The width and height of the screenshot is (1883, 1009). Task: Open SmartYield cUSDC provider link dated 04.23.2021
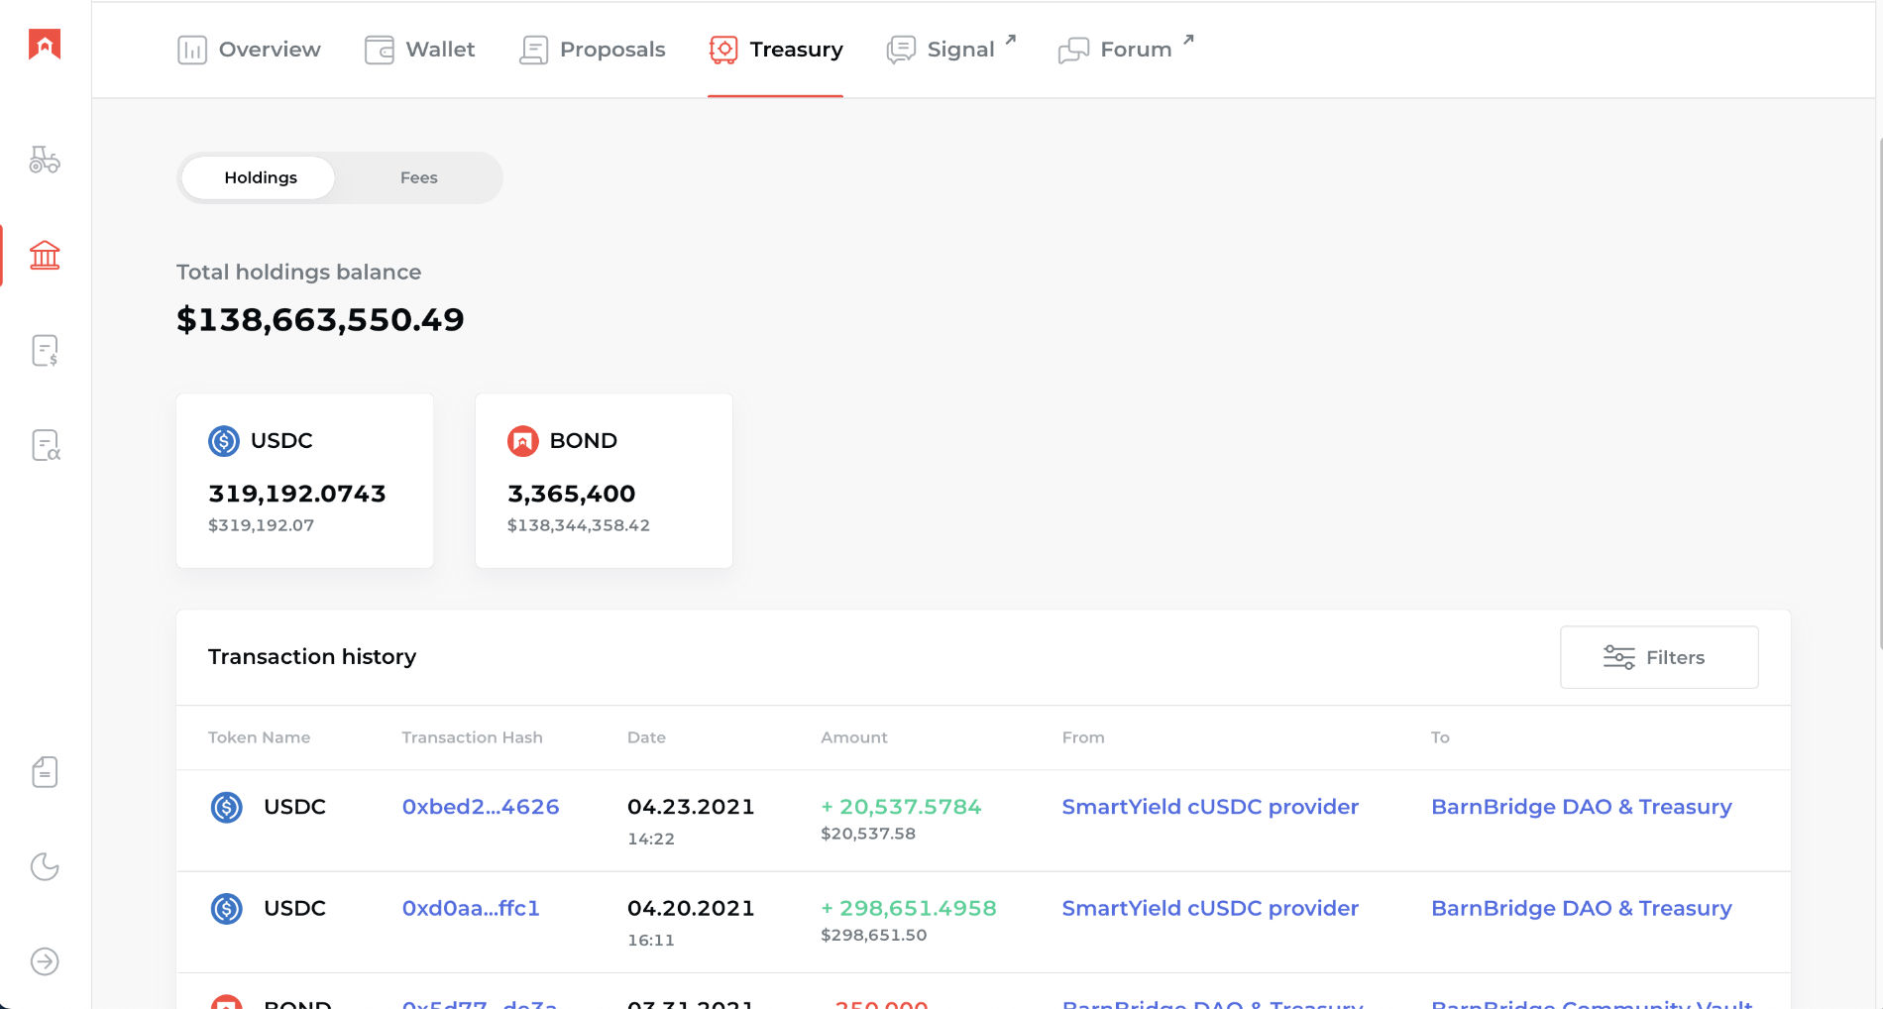[1210, 807]
